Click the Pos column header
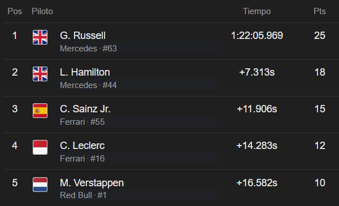This screenshot has height=206, width=339. pos(15,11)
